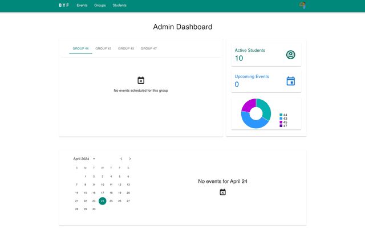The height and width of the screenshot is (229, 365).
Task: Click the Upcoming Events calendar icon
Action: tap(290, 81)
